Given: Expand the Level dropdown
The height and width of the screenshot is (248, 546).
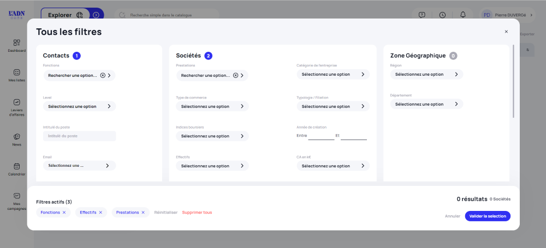Looking at the screenshot, I should [x=80, y=106].
